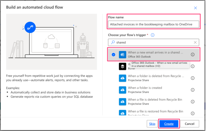This screenshot has width=210, height=131.
Task: Click the trigger search box containing 'shared'
Action: [x=154, y=42]
